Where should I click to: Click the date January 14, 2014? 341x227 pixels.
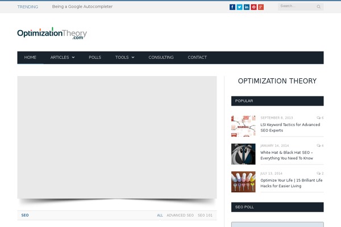(275, 145)
